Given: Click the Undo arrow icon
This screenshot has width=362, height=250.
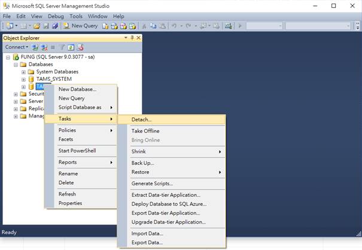Looking at the screenshot, I should click(x=174, y=26).
